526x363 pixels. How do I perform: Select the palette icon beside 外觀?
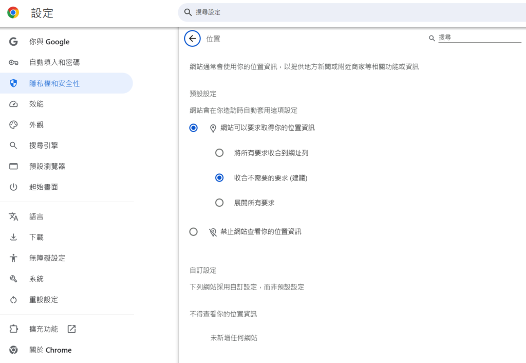click(13, 124)
